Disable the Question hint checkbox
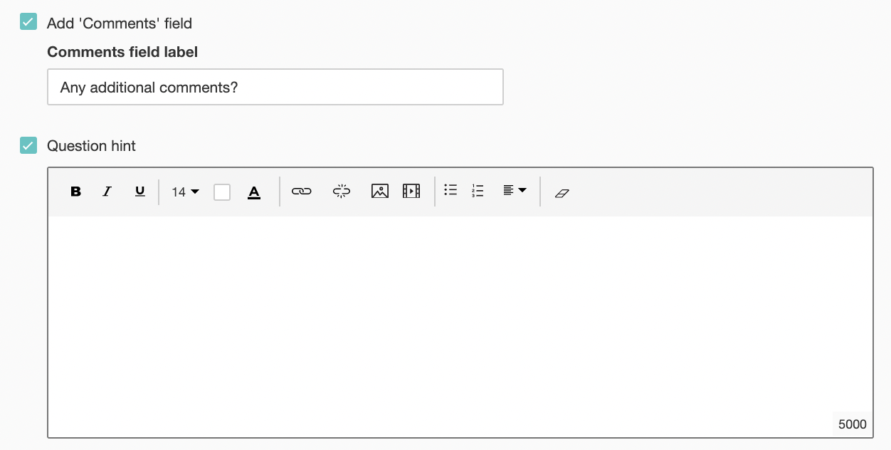The width and height of the screenshot is (891, 450). tap(28, 146)
